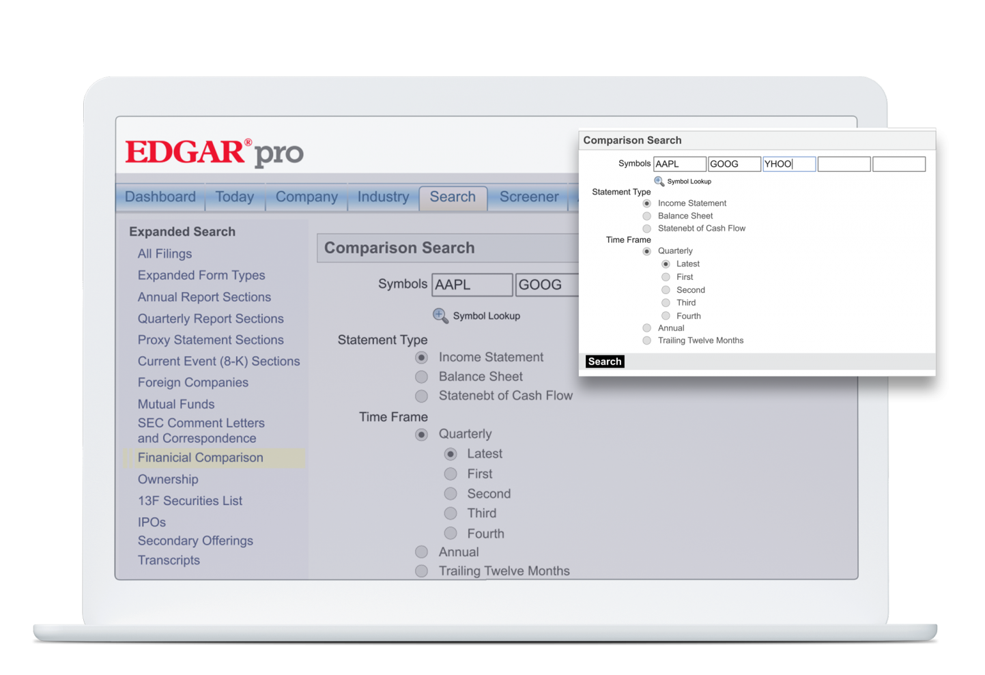This screenshot has height=675, width=985.
Task: Click the AAPL symbol field in main panel
Action: point(472,285)
